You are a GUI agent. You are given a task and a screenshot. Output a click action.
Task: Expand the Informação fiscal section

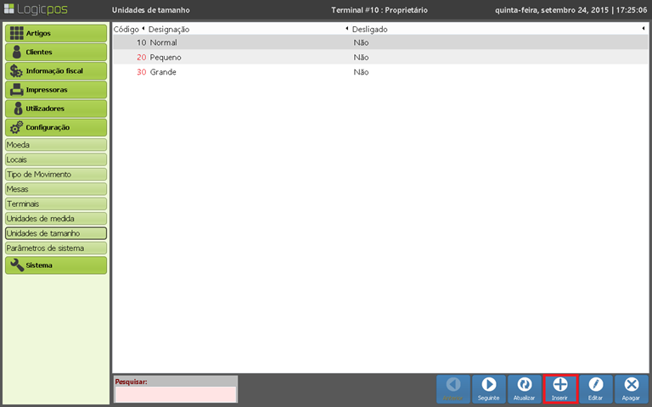pyautogui.click(x=56, y=71)
